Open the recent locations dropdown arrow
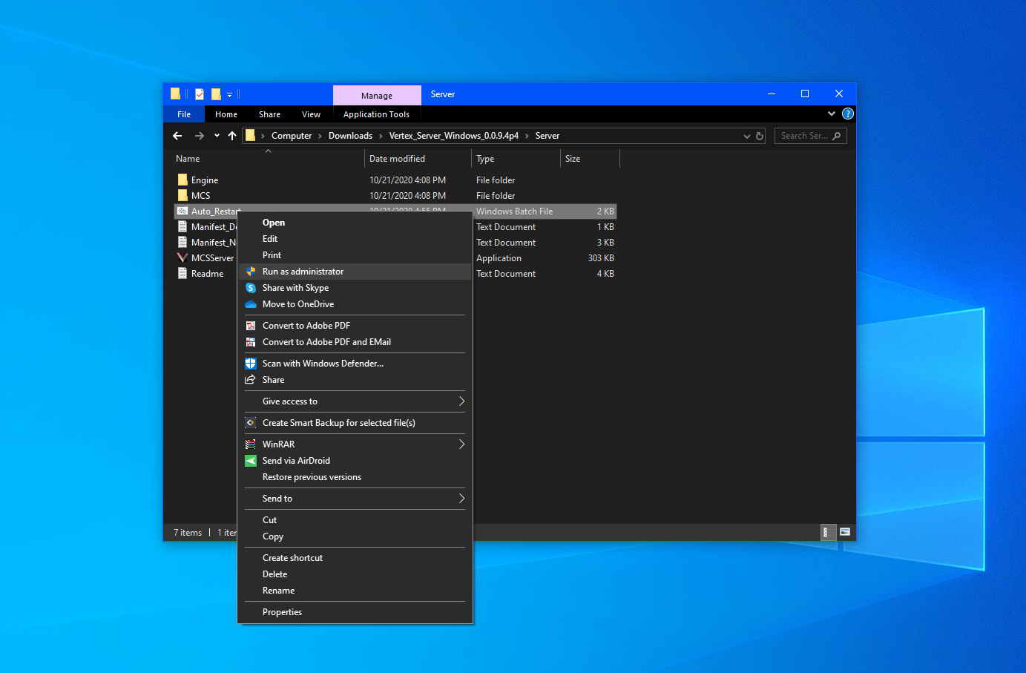 (x=217, y=136)
